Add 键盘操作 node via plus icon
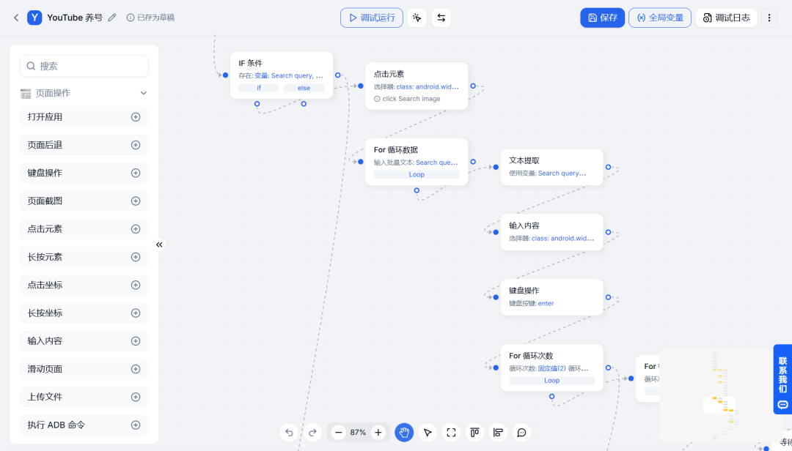 136,173
